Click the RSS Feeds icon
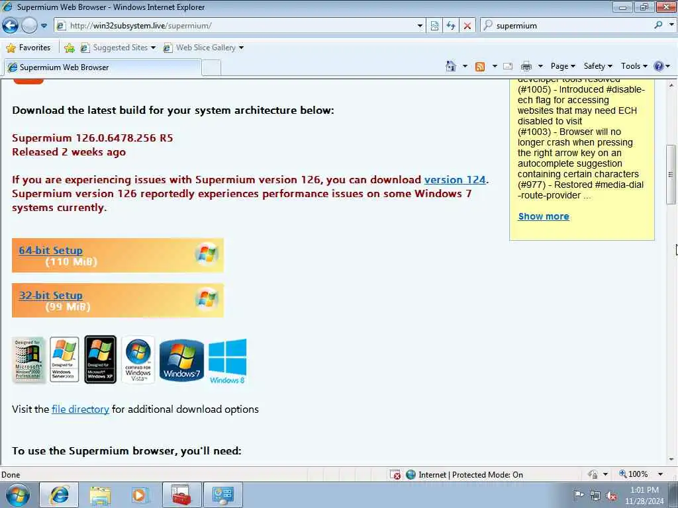Viewport: 678px width, 508px height. [480, 66]
